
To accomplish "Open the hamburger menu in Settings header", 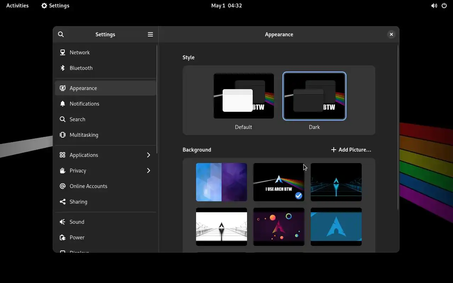I will (x=150, y=34).
